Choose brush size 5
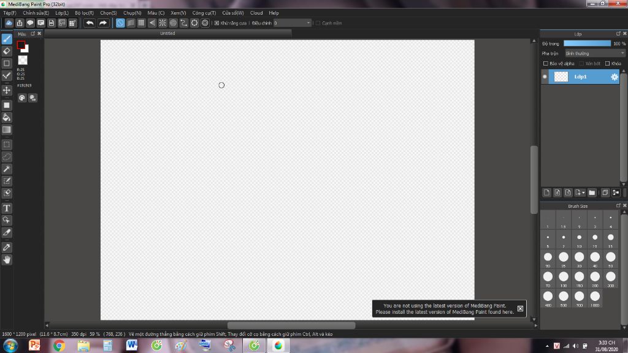This screenshot has height=353, width=628. 548,240
